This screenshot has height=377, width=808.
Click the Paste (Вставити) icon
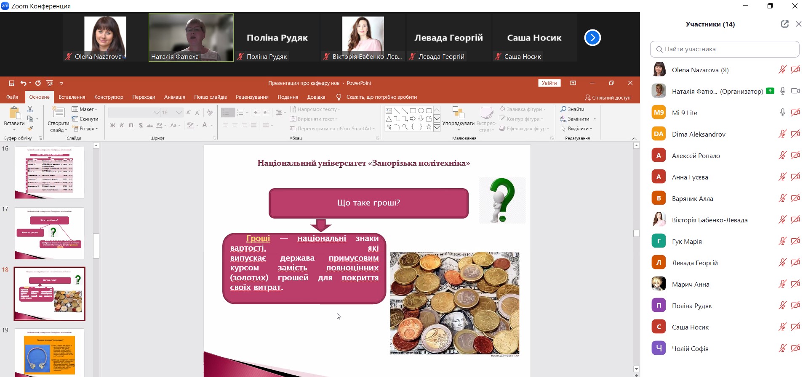coord(14,113)
